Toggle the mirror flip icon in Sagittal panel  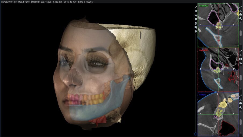[x=241, y=55]
